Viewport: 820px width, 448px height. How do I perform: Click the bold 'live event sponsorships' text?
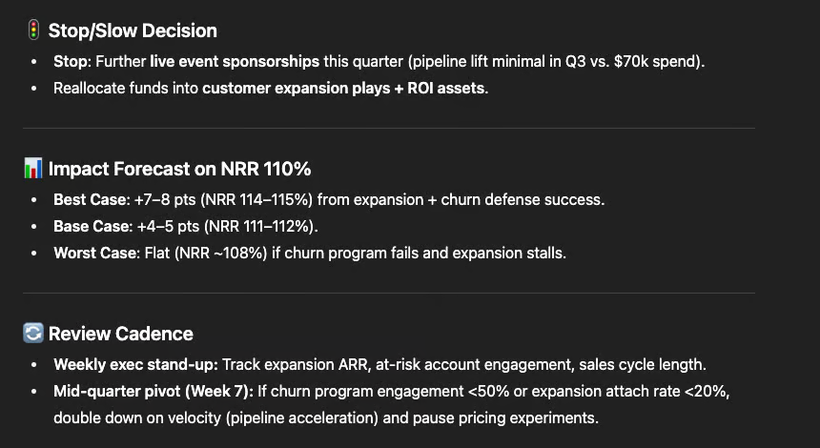235,62
